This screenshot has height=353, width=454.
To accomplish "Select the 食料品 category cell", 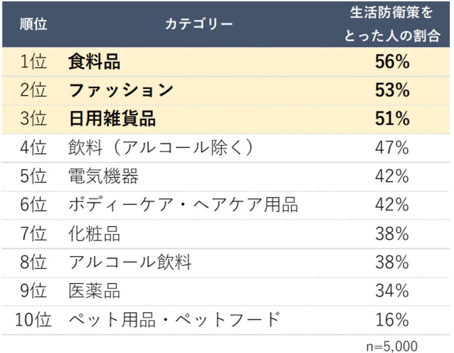I will [x=94, y=63].
